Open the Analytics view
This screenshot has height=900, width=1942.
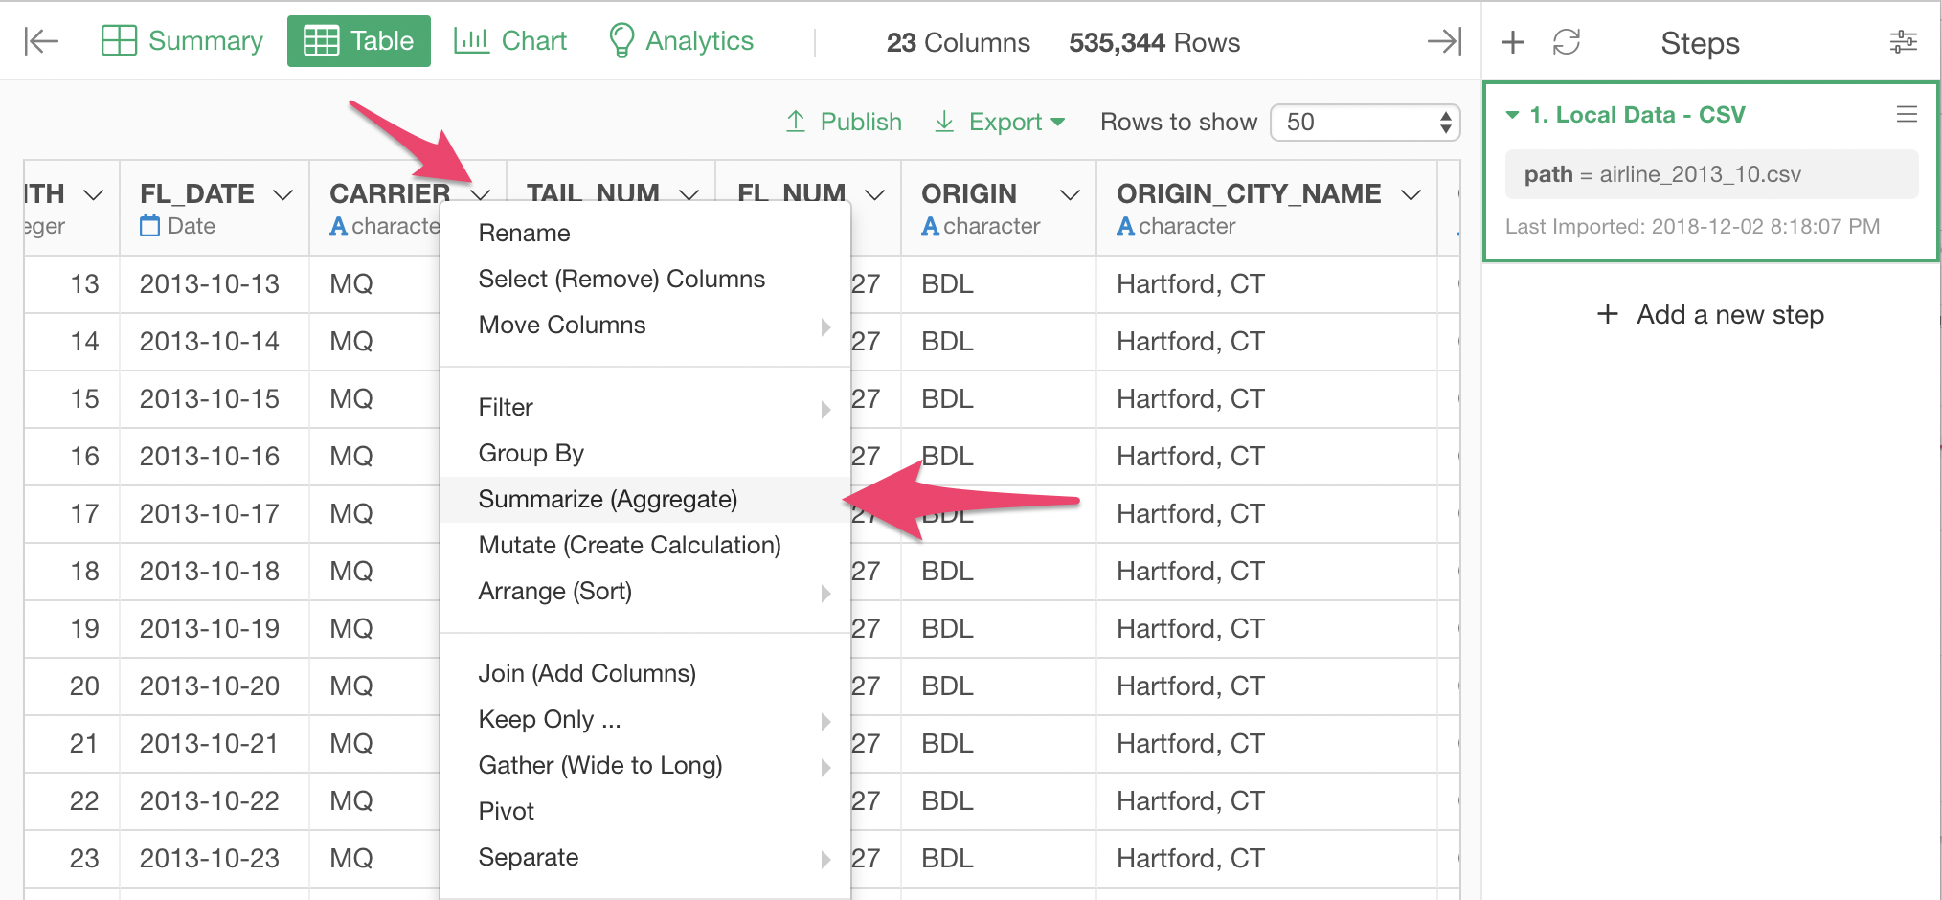click(x=681, y=41)
